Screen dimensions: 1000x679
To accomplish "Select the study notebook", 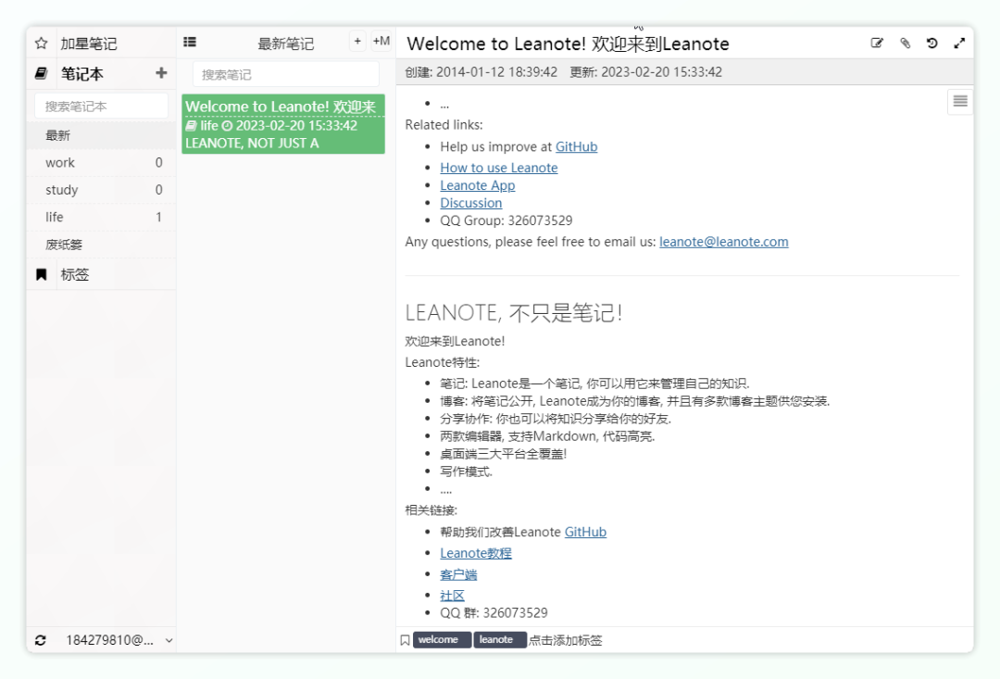I will pyautogui.click(x=101, y=190).
